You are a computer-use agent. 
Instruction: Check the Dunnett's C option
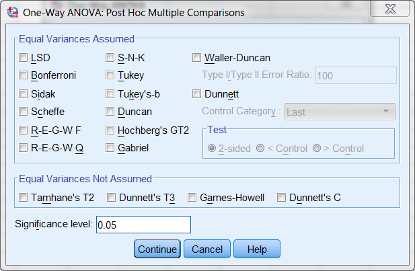click(282, 198)
